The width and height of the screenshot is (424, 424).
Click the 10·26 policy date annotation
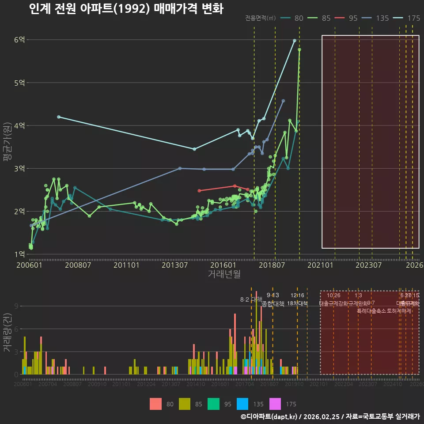tap(333, 295)
